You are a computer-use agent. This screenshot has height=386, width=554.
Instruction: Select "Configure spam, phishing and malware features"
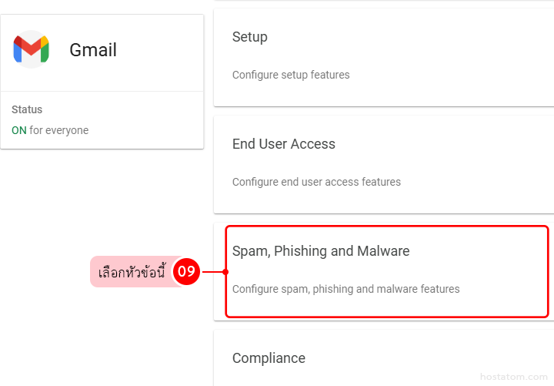pyautogui.click(x=345, y=289)
